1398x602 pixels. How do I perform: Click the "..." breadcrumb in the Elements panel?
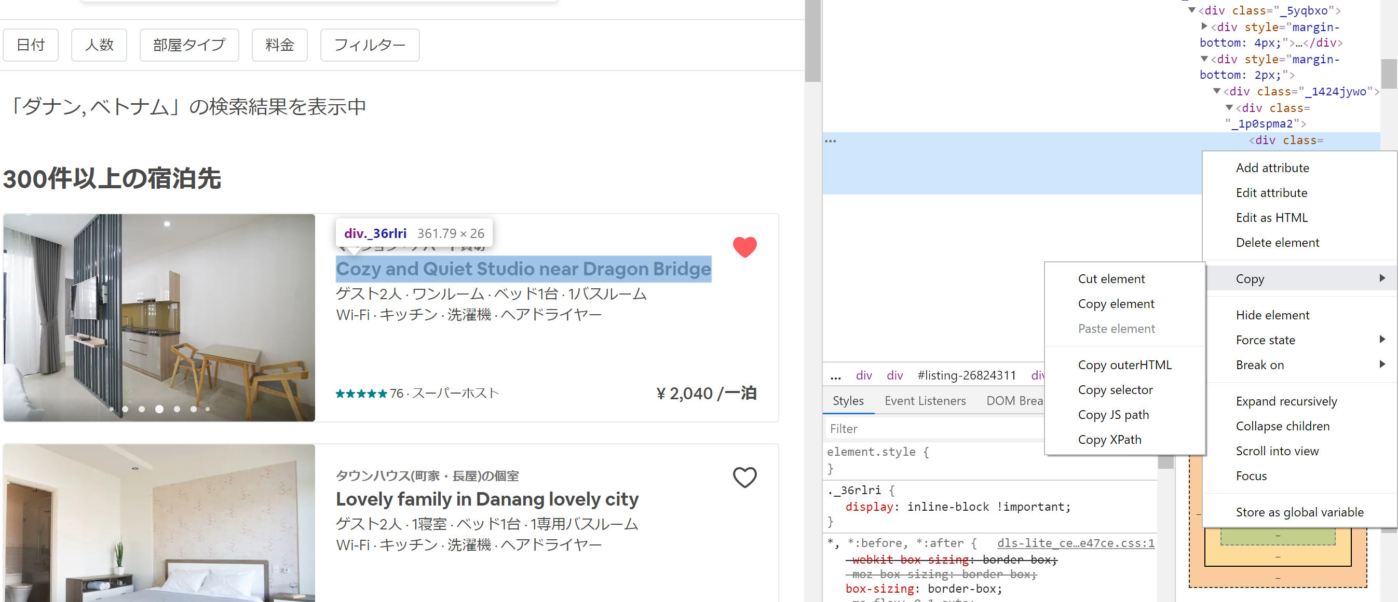pyautogui.click(x=835, y=374)
